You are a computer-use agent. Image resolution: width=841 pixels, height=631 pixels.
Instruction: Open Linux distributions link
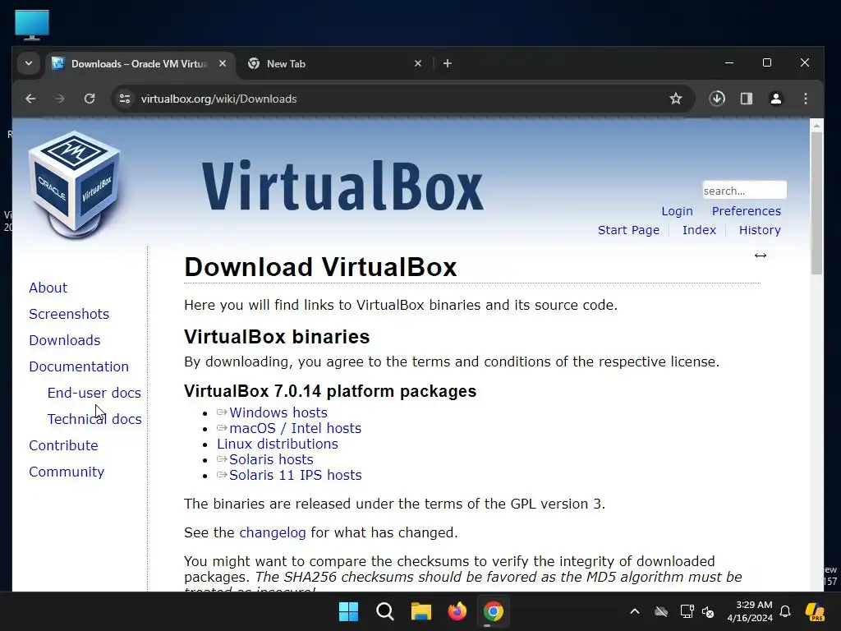(x=278, y=444)
